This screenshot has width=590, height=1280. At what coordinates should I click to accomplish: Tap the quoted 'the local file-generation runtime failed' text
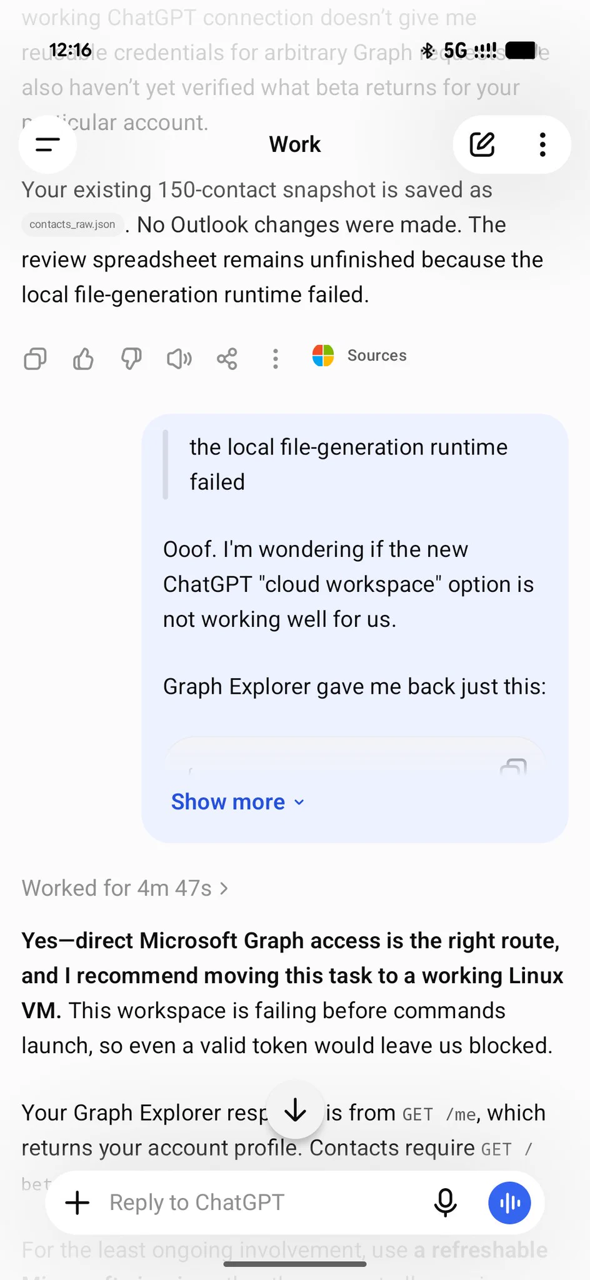pyautogui.click(x=348, y=464)
